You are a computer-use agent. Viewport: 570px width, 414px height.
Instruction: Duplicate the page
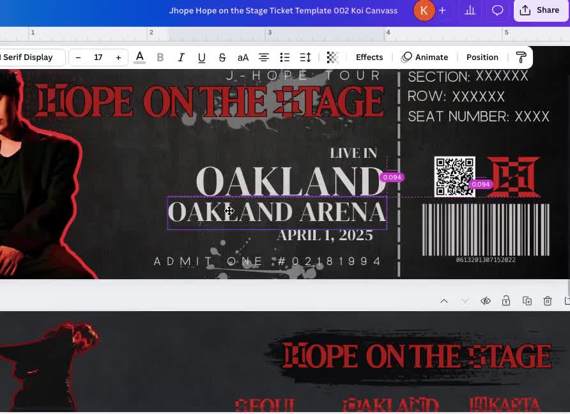527,301
